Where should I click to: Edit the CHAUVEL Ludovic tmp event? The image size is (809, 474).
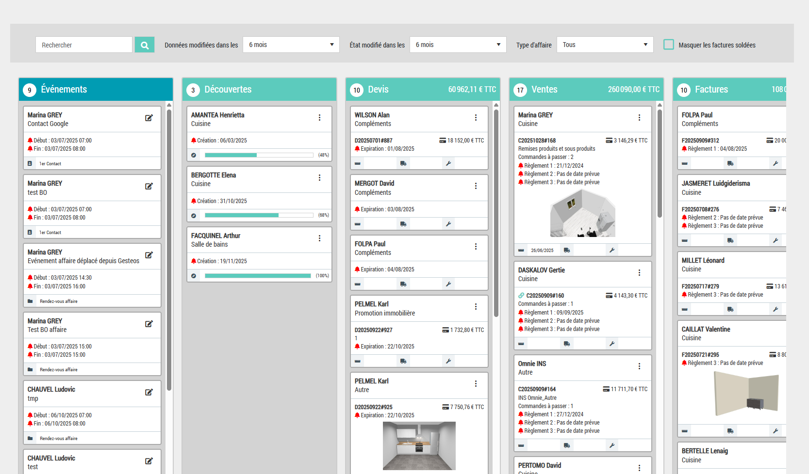pos(149,392)
